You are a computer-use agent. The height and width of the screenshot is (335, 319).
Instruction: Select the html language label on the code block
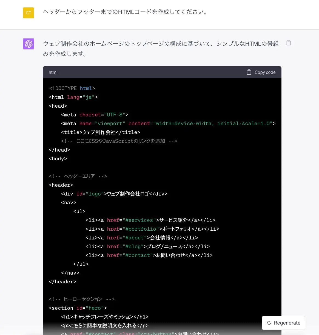[x=53, y=72]
